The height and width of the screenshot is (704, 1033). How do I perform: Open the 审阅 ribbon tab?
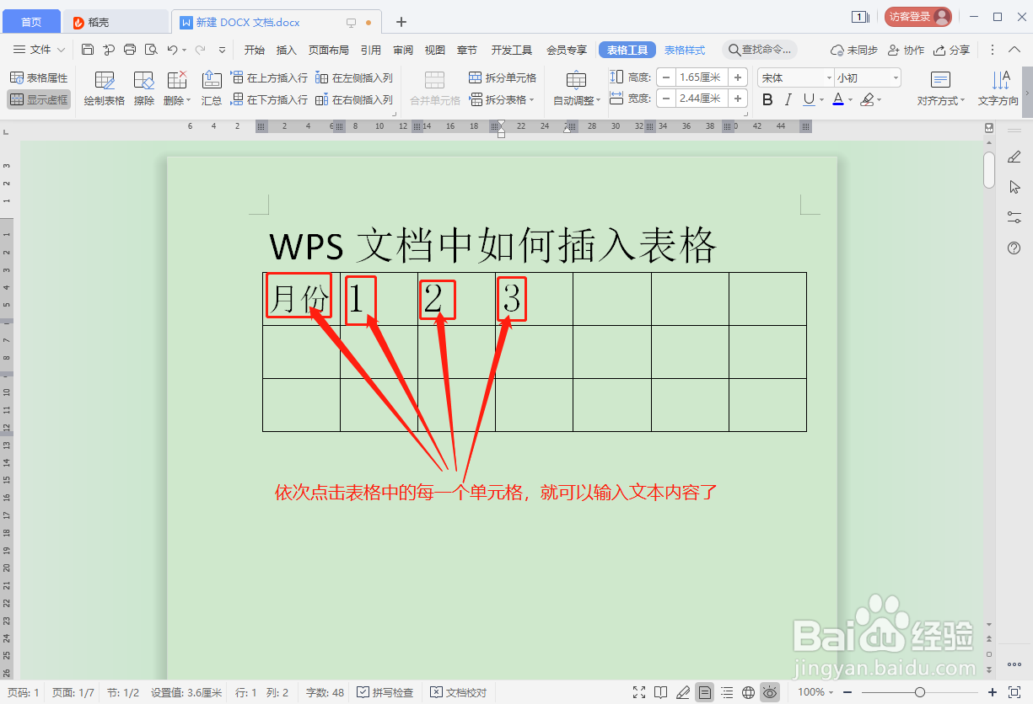(x=403, y=51)
